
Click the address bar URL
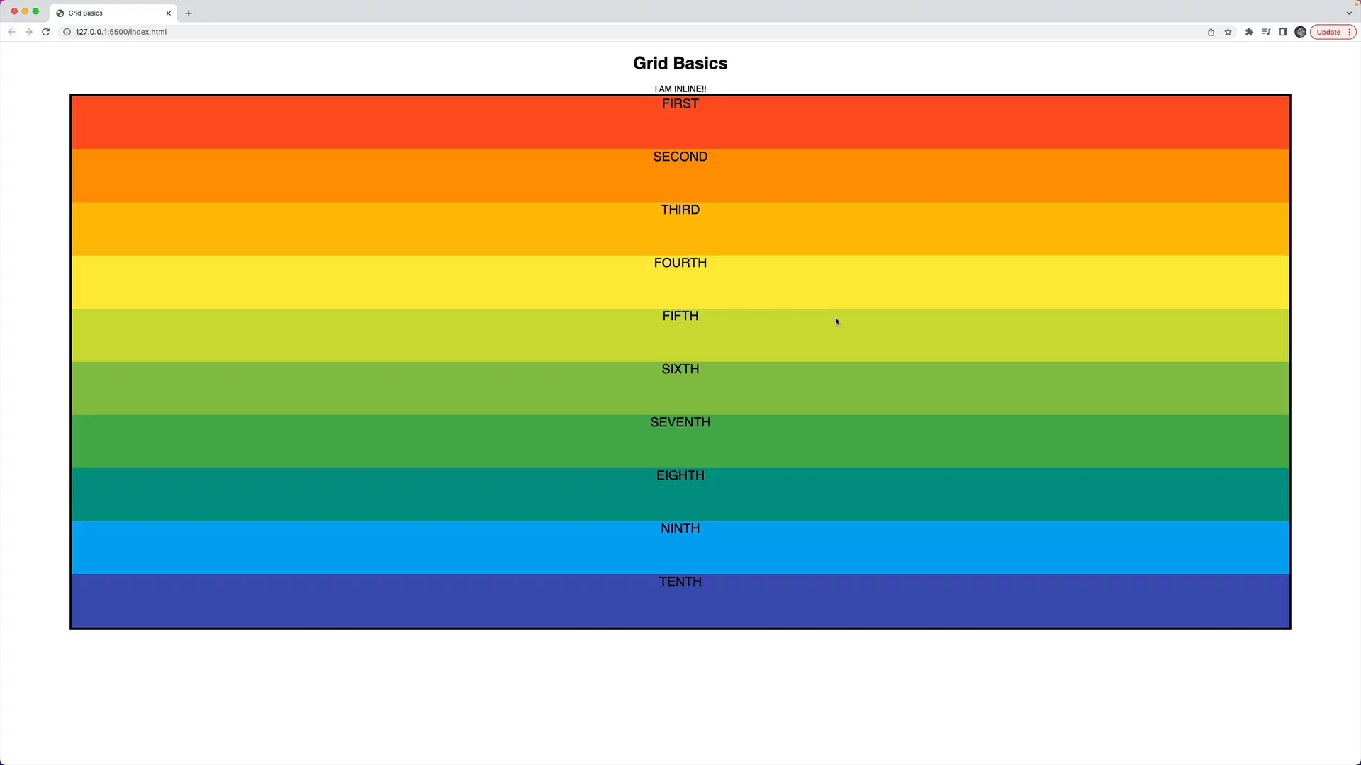click(121, 32)
